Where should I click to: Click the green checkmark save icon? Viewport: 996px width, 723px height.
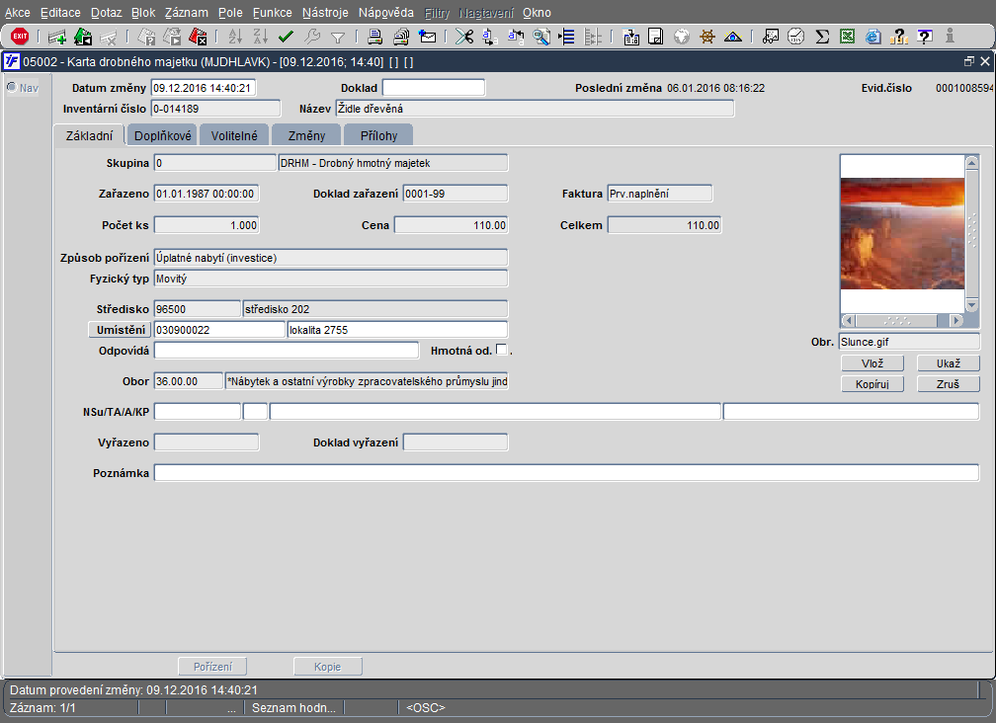286,37
